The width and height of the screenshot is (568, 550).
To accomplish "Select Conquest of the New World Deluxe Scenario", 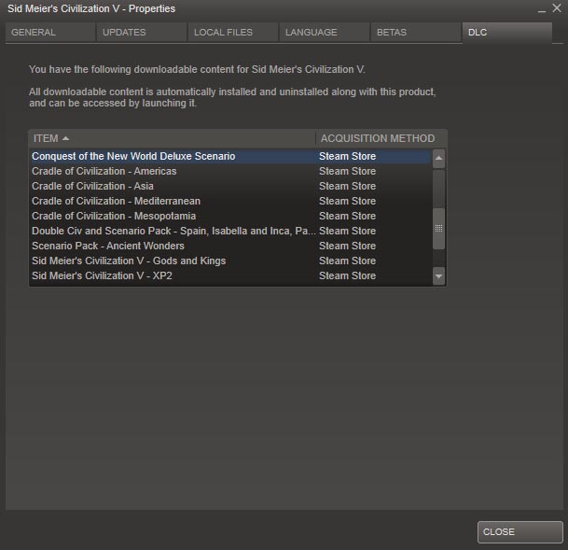I will click(x=230, y=156).
